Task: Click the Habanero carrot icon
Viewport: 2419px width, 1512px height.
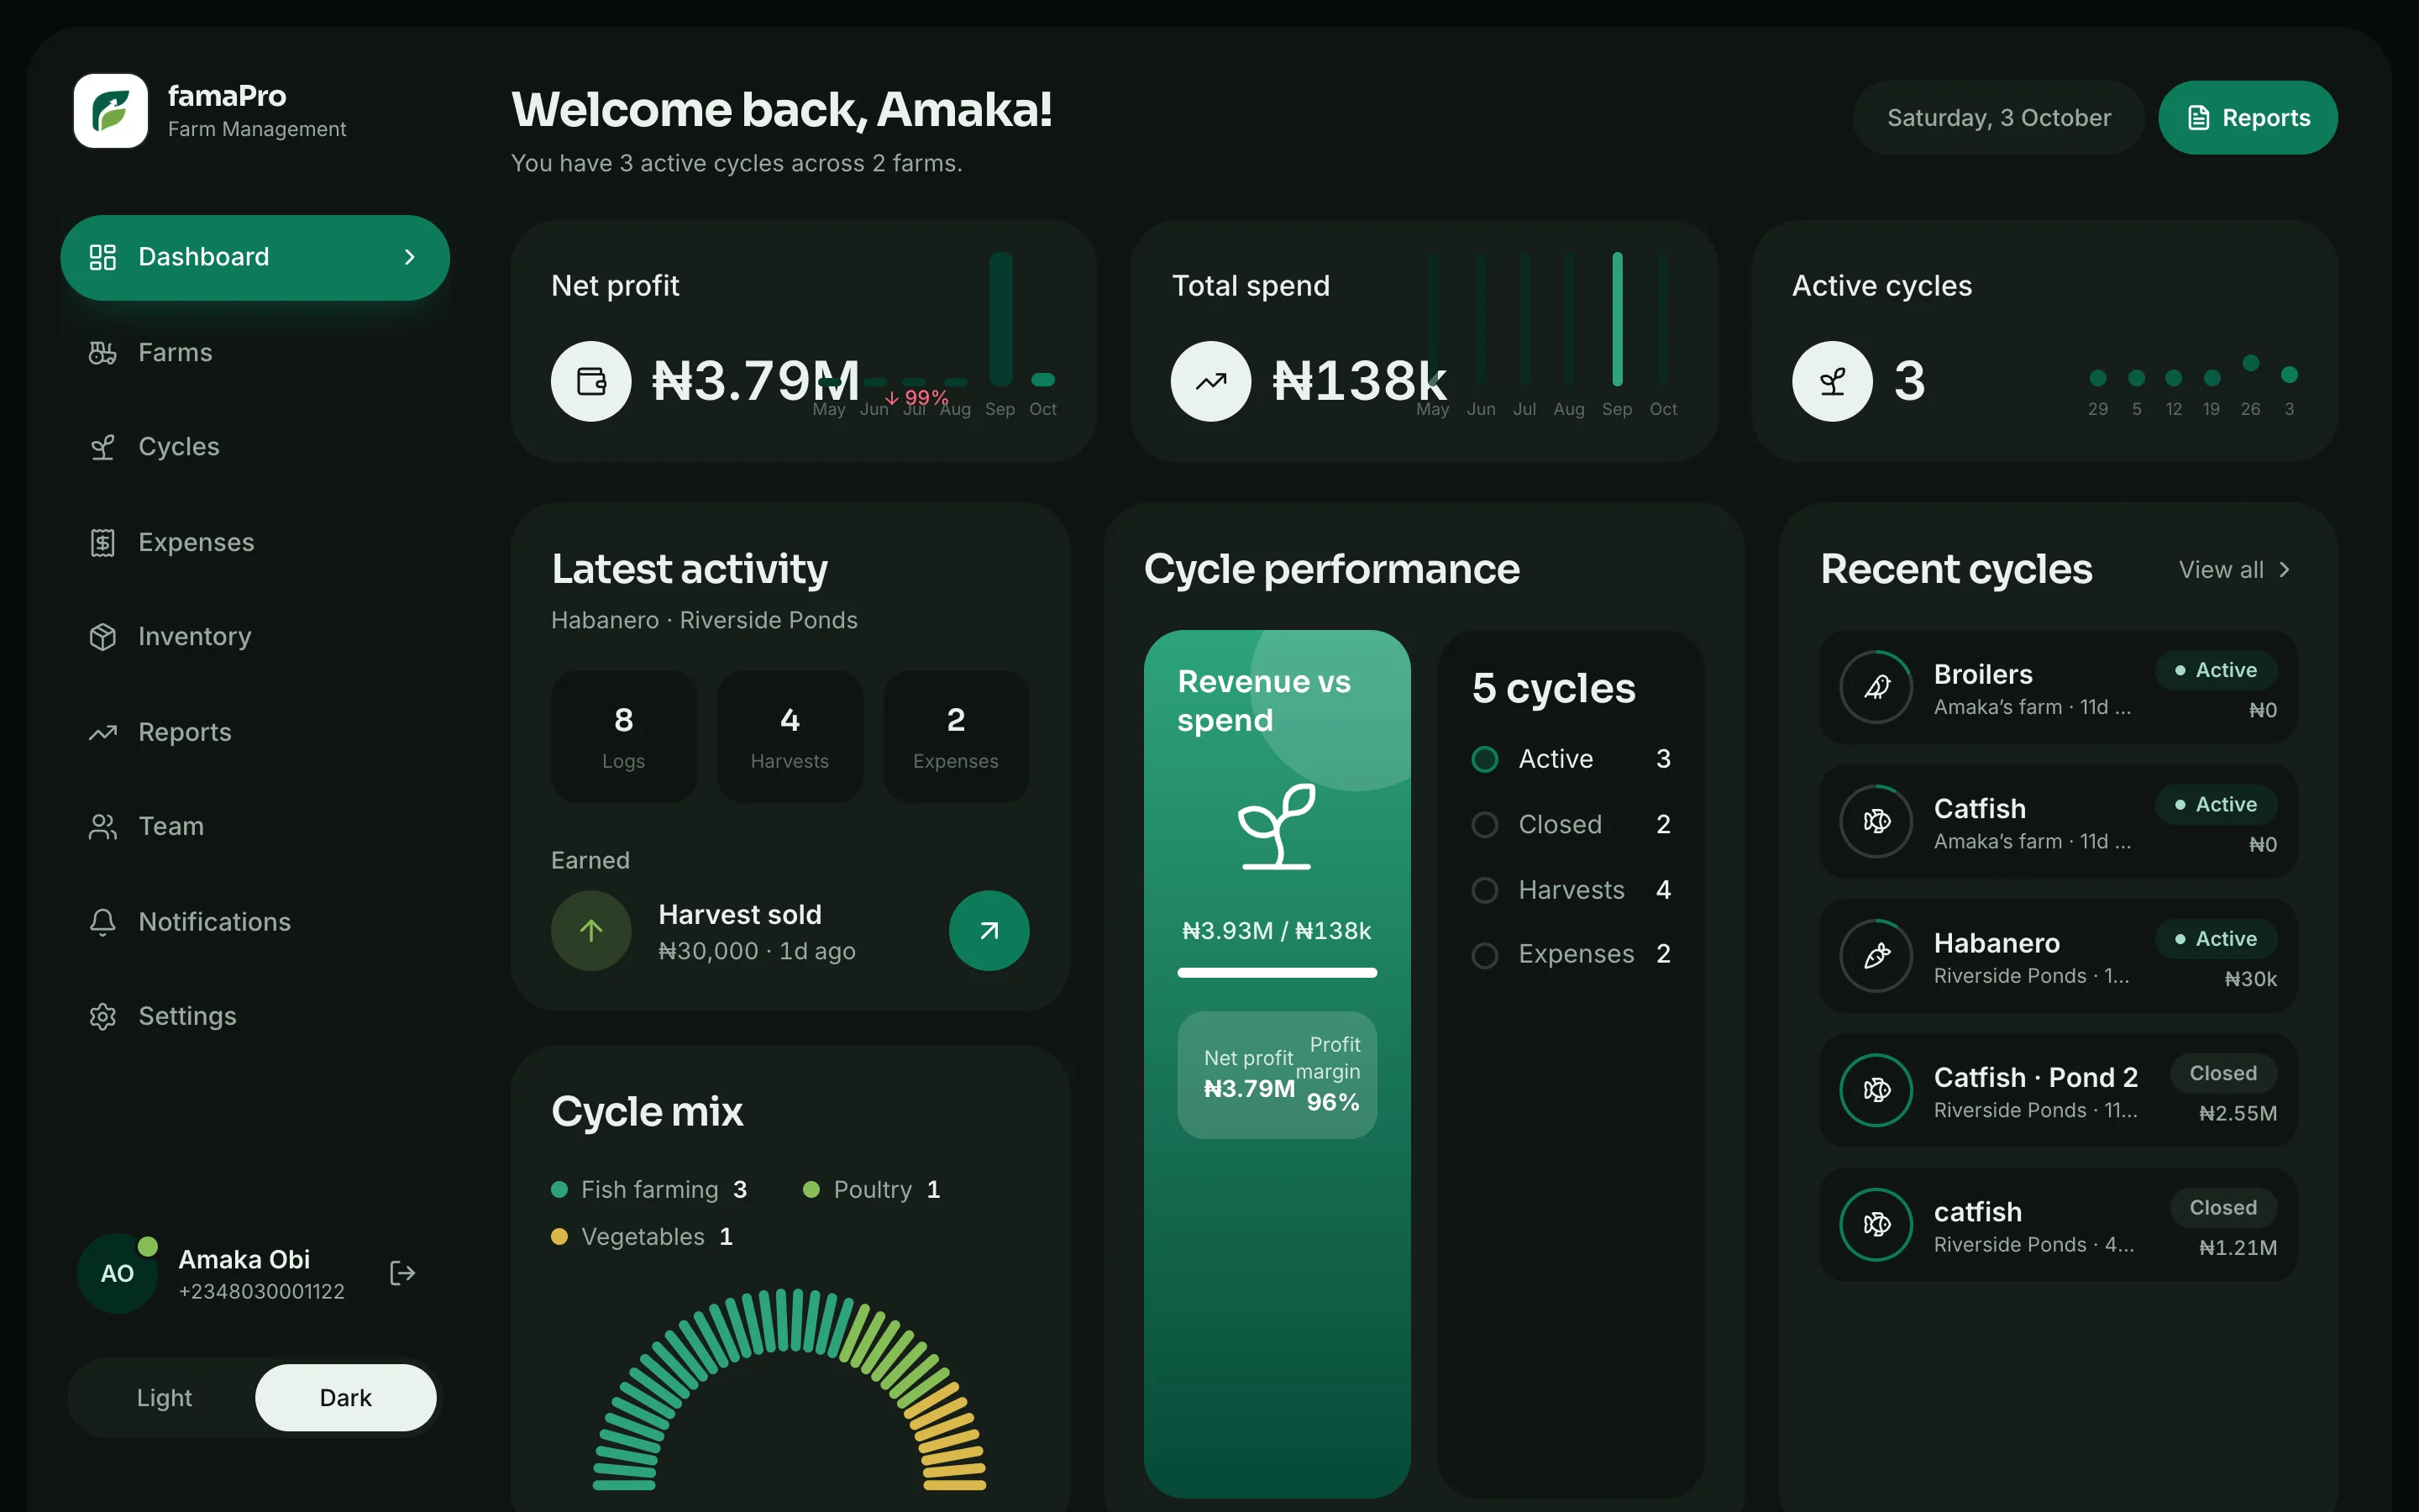Action: click(x=1877, y=956)
